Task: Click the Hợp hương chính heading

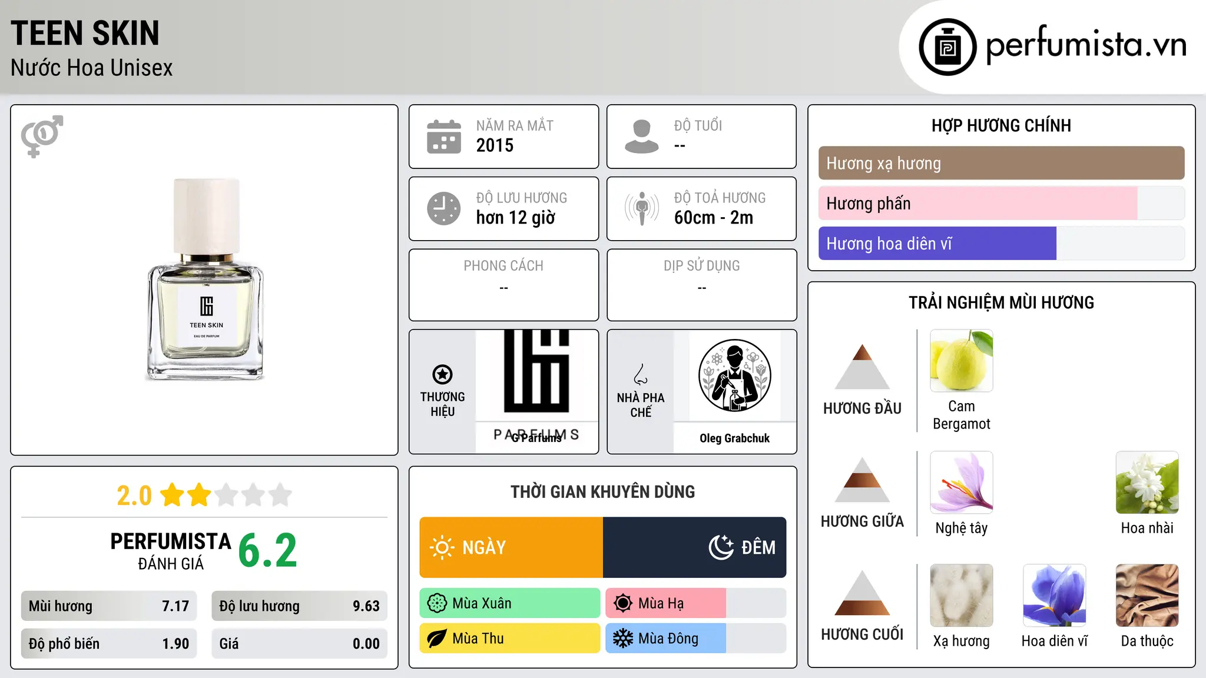Action: pos(1001,125)
